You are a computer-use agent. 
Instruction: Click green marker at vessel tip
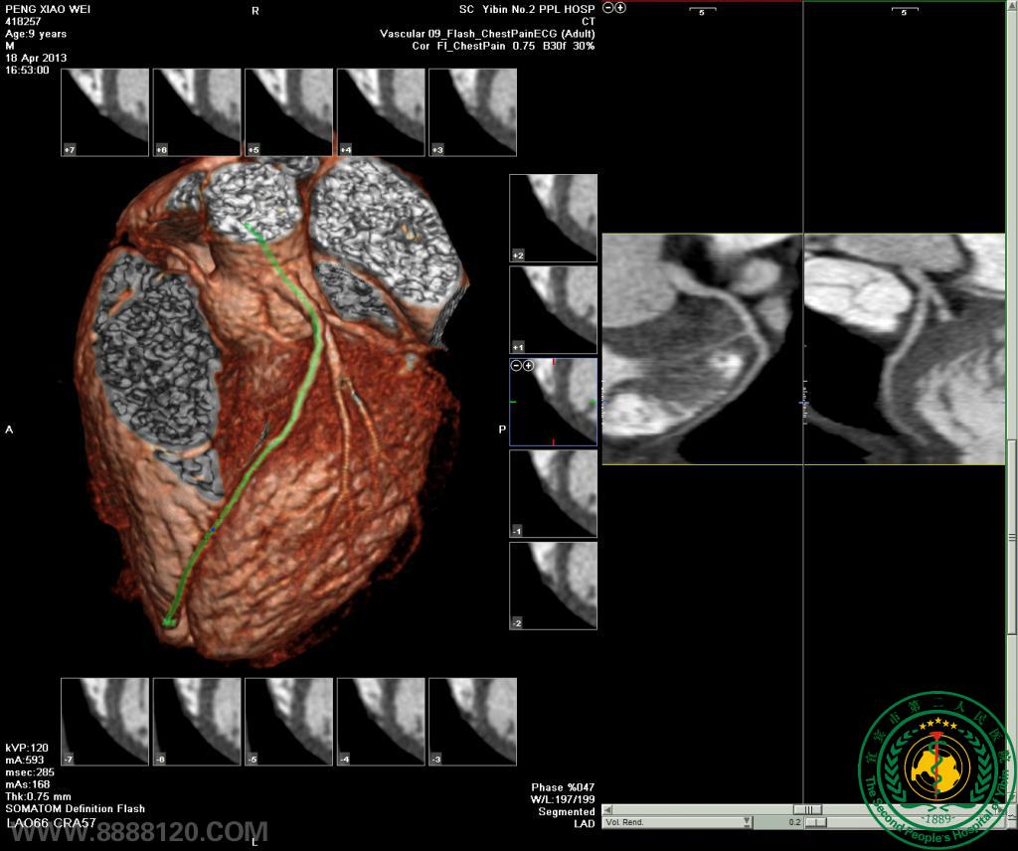[x=168, y=621]
